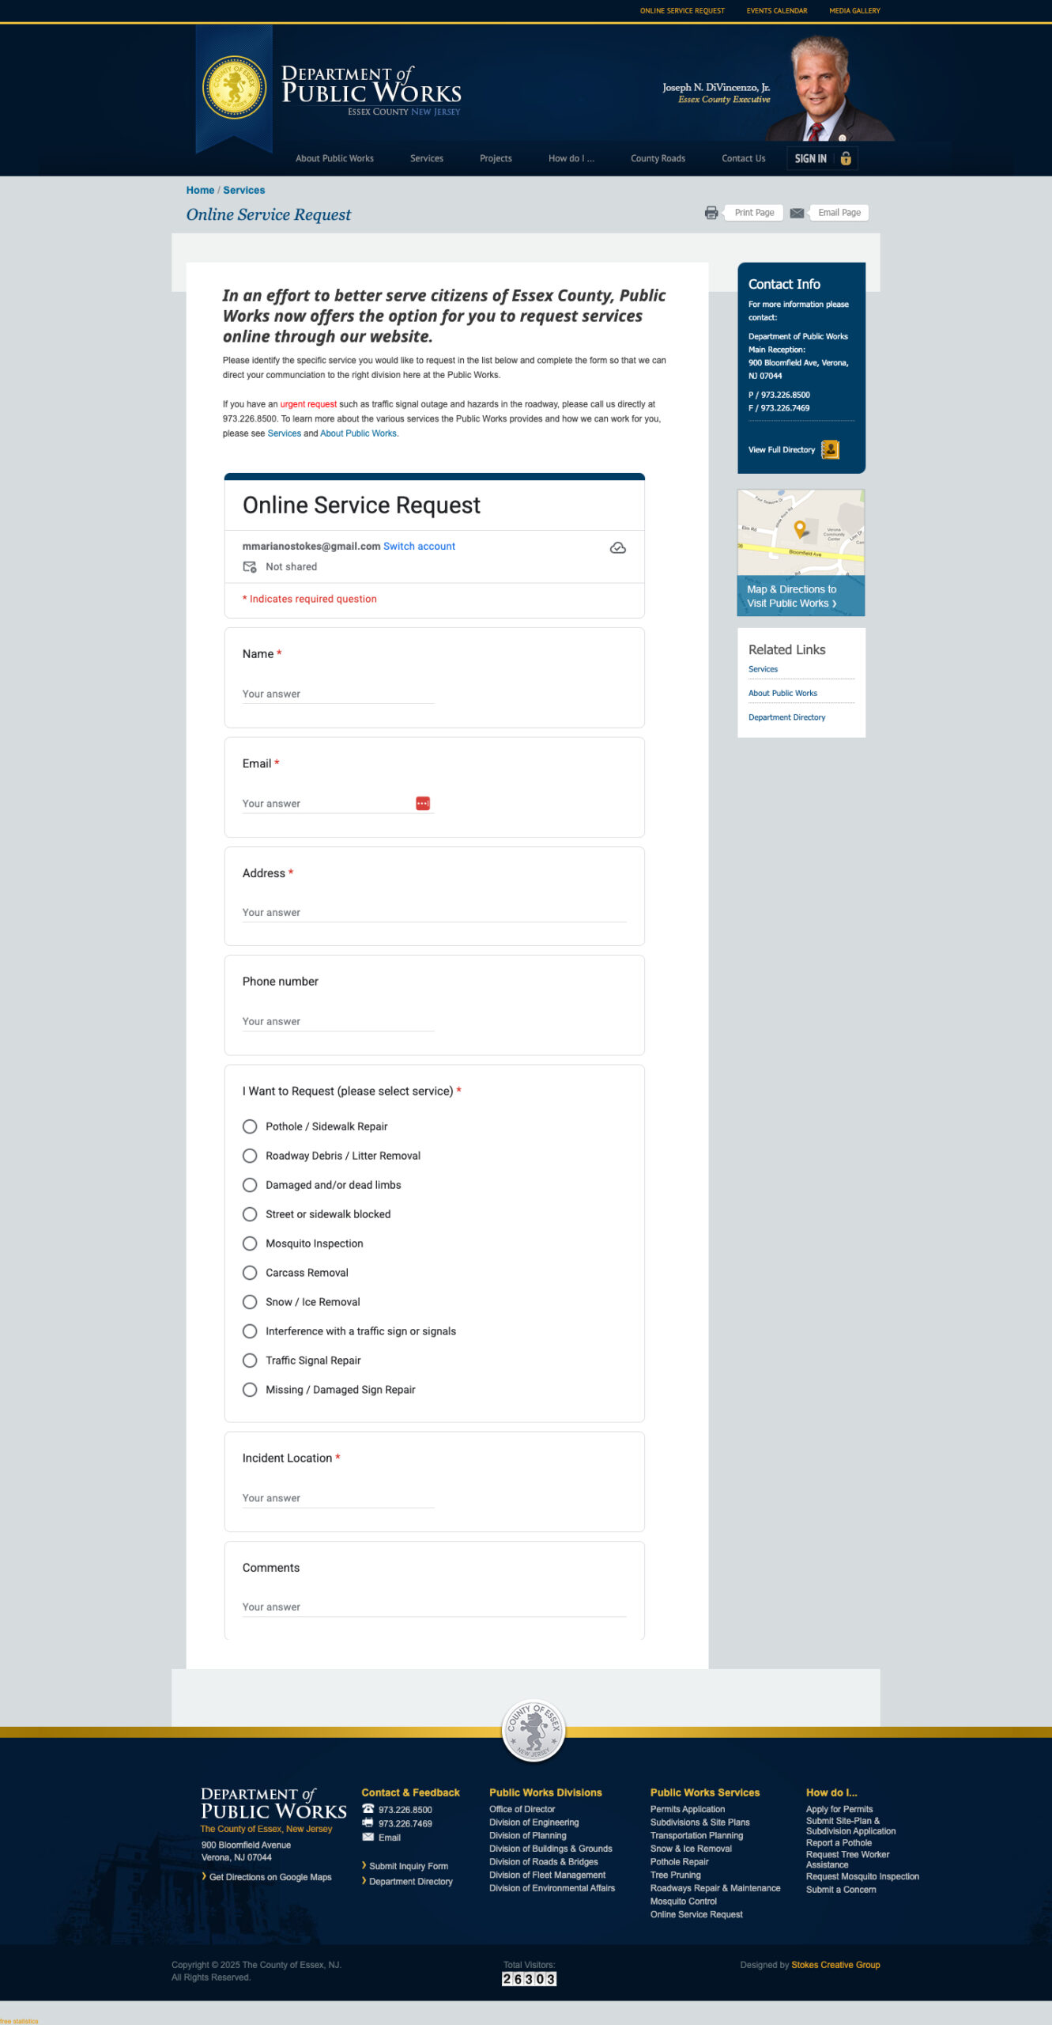Open the Map & Directions thumbnail
The height and width of the screenshot is (2025, 1052).
click(801, 552)
